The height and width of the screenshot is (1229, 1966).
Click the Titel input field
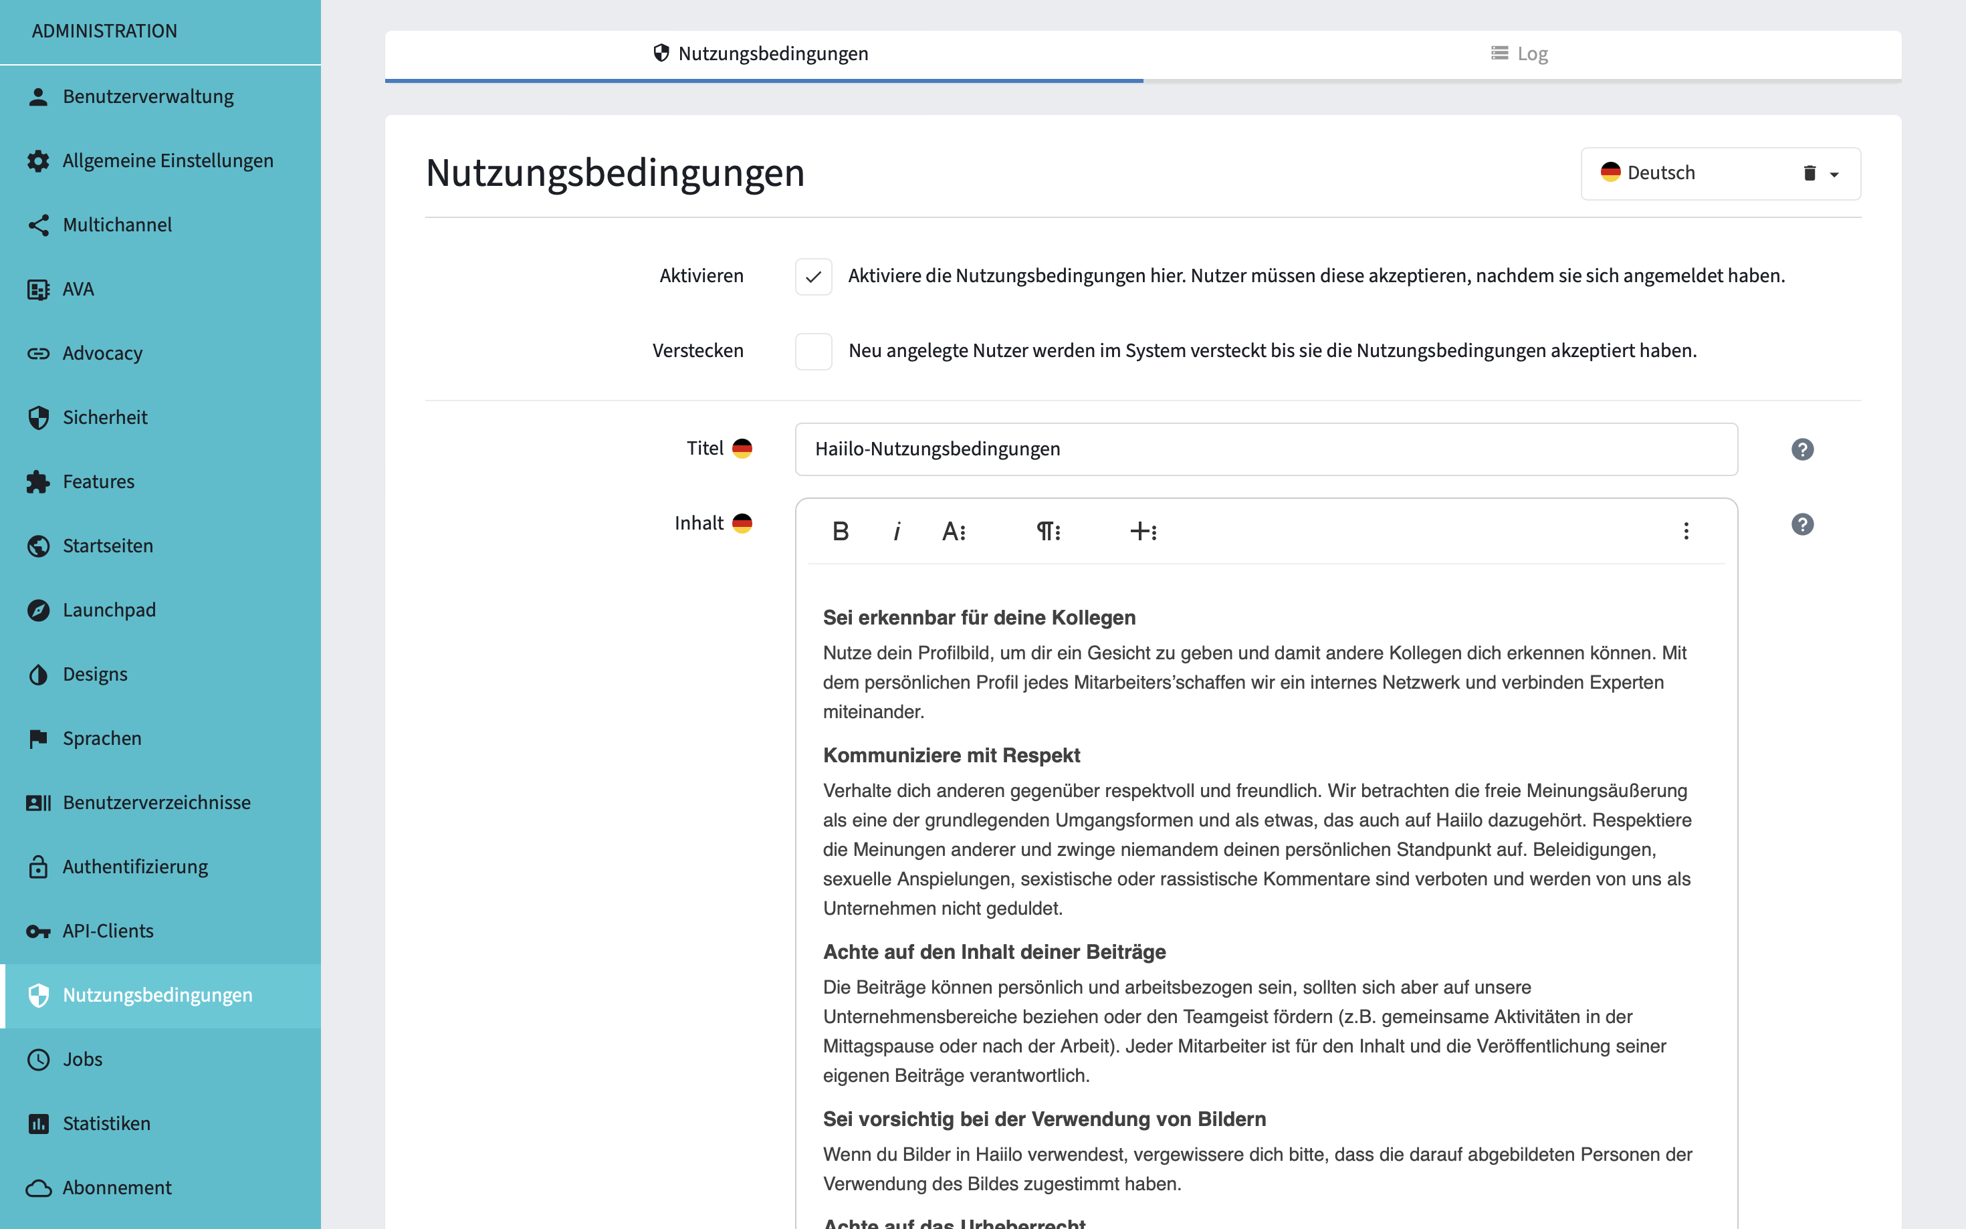coord(1265,449)
